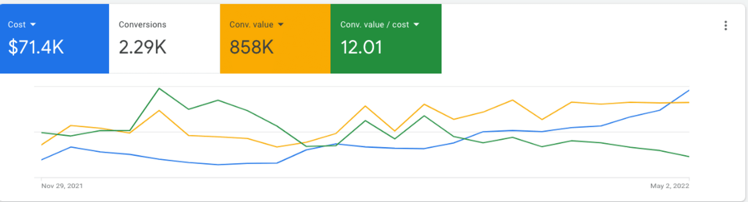Click the blue line's right-end highest point
The image size is (748, 202).
[x=689, y=91]
